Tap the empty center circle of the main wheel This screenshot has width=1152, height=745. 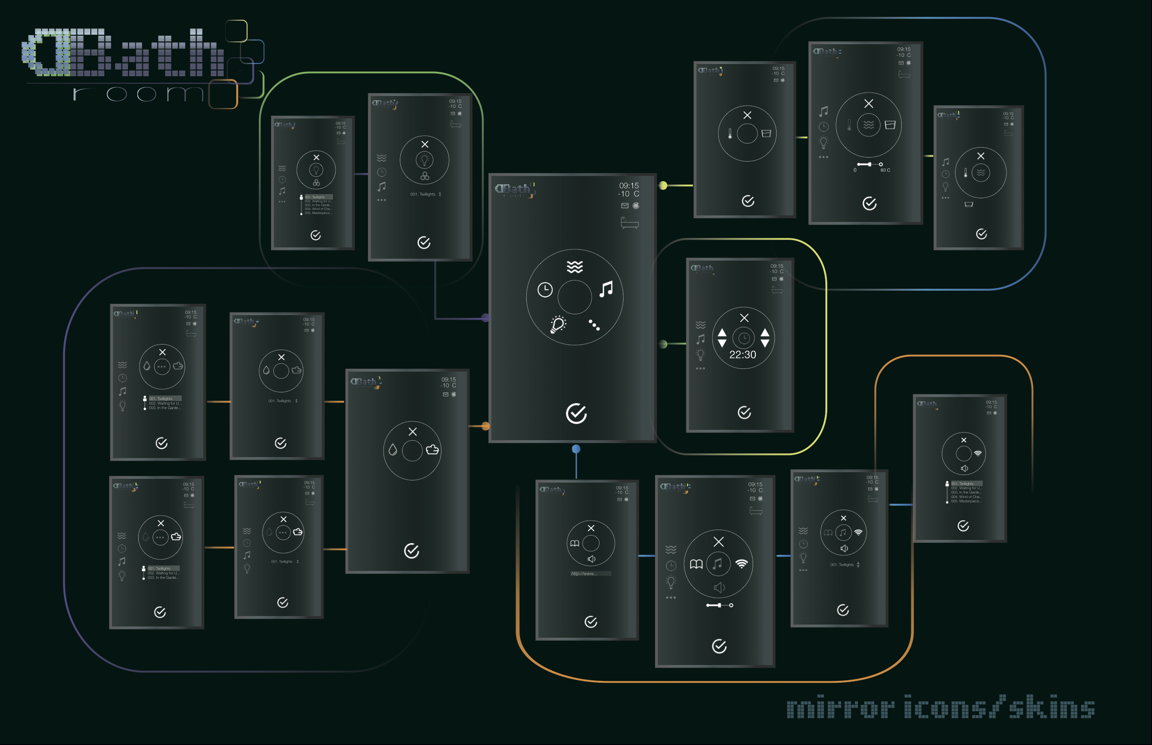click(575, 297)
